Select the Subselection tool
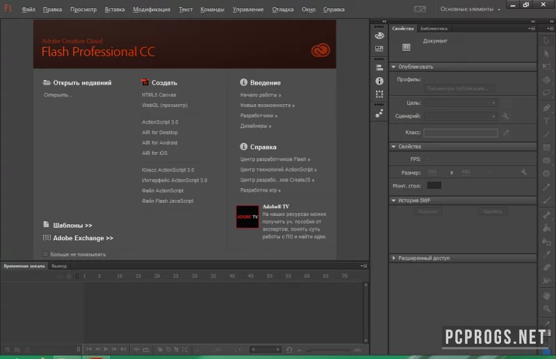Image resolution: width=556 pixels, height=359 pixels. coord(546,53)
